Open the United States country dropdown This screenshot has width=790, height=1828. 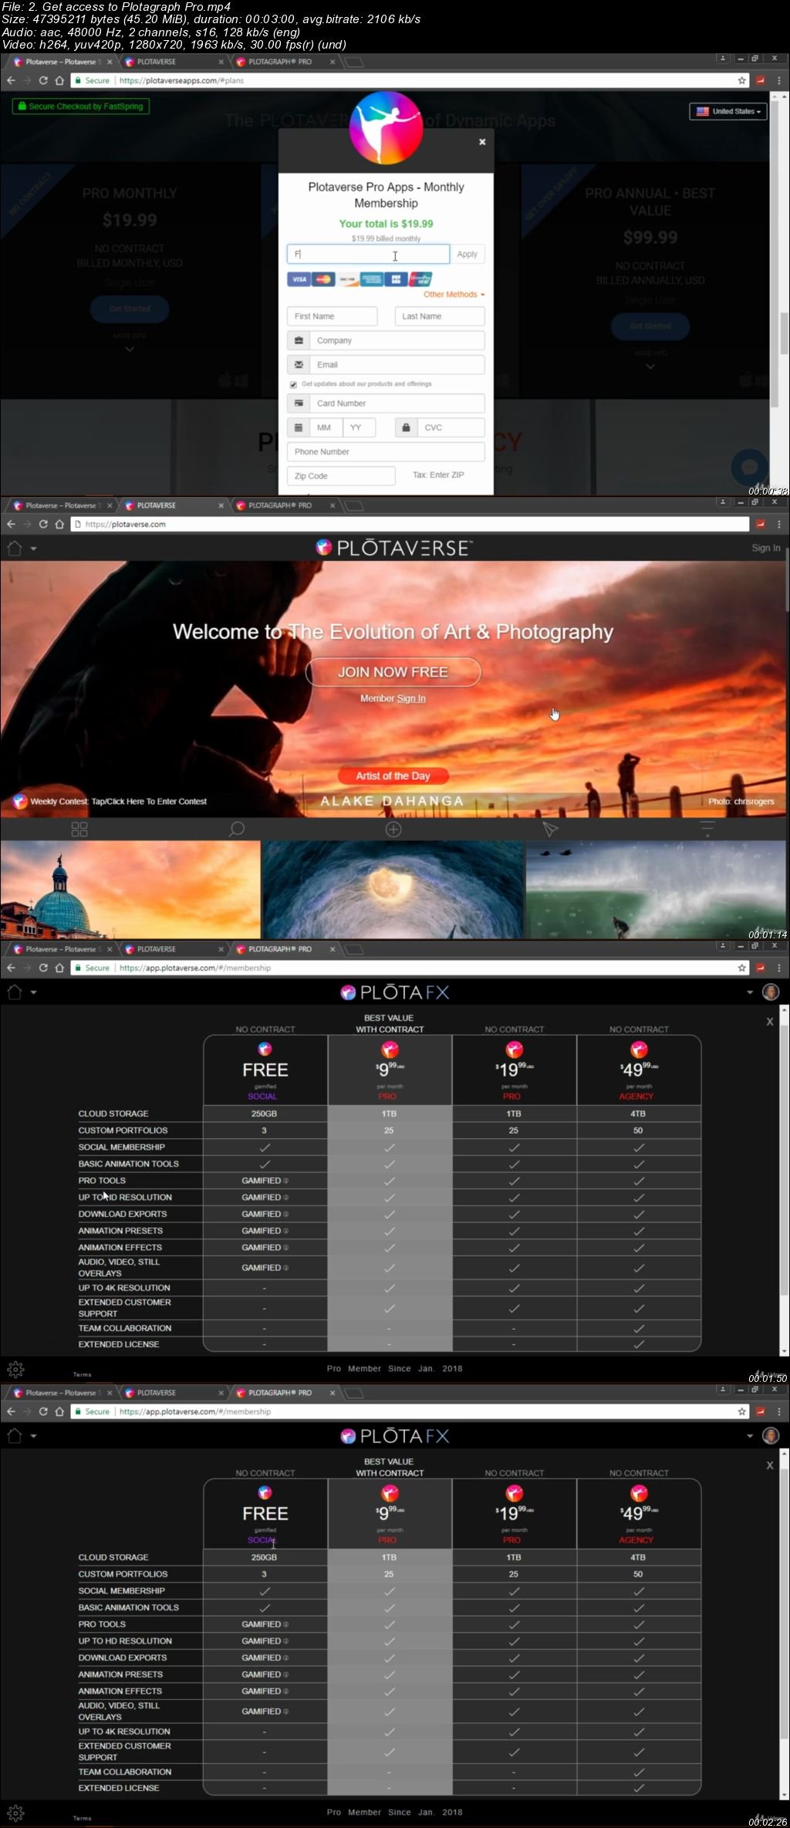tap(728, 111)
